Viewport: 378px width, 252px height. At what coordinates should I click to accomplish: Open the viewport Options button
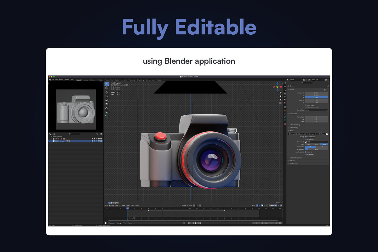279,203
